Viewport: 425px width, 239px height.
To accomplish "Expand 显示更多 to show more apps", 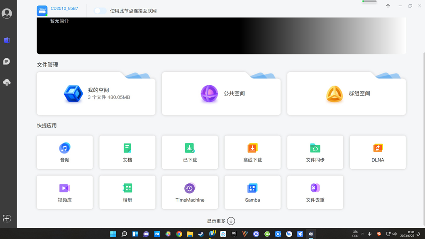I will coord(221,221).
